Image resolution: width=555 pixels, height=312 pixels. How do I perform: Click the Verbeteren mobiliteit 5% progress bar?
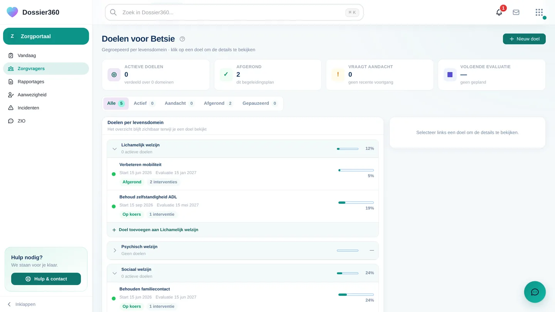point(356,170)
